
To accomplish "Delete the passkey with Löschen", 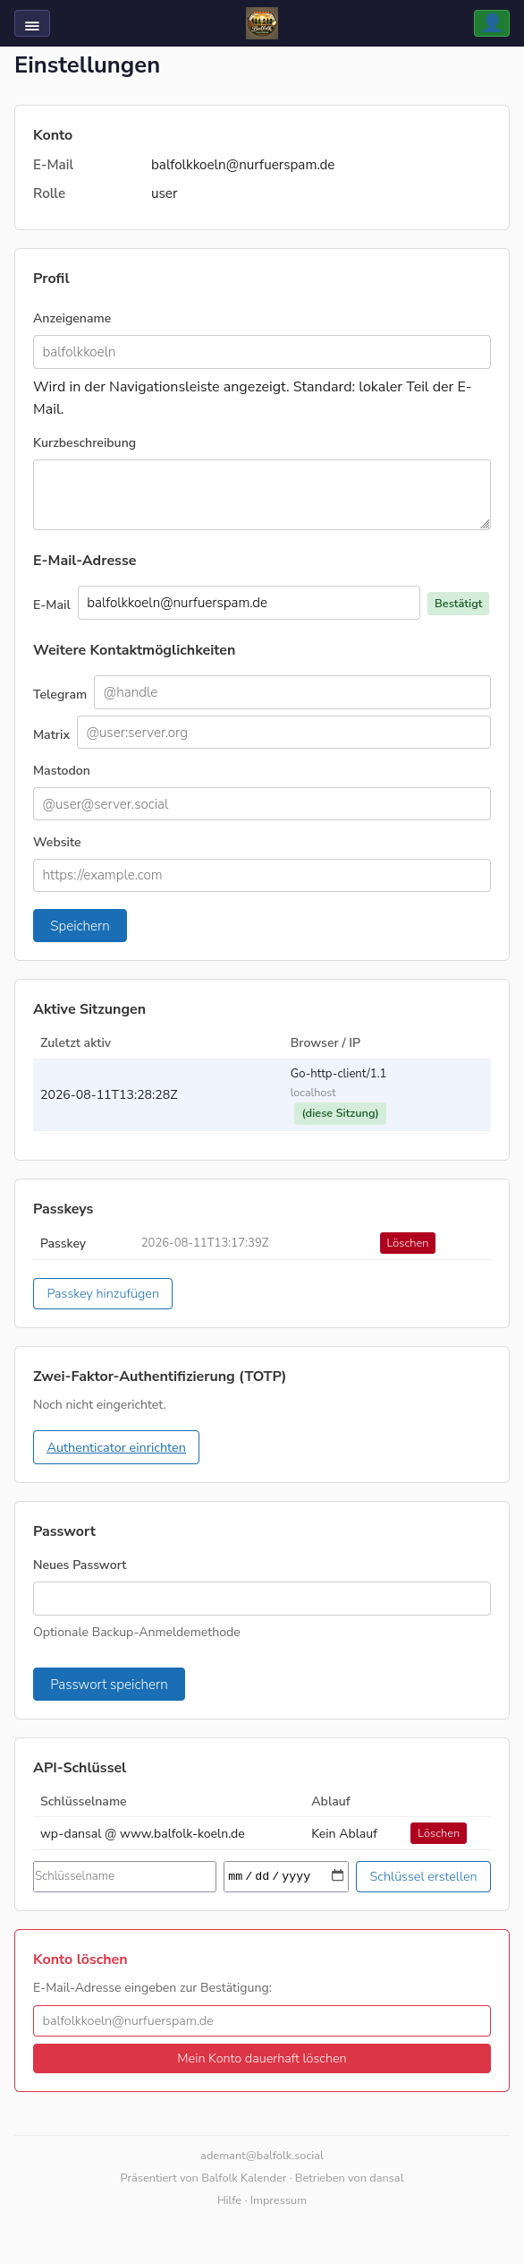I will click(x=408, y=1243).
